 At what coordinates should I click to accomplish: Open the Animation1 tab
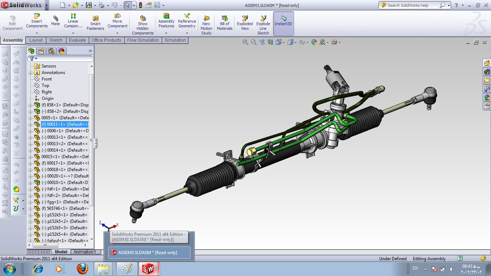pos(85,252)
